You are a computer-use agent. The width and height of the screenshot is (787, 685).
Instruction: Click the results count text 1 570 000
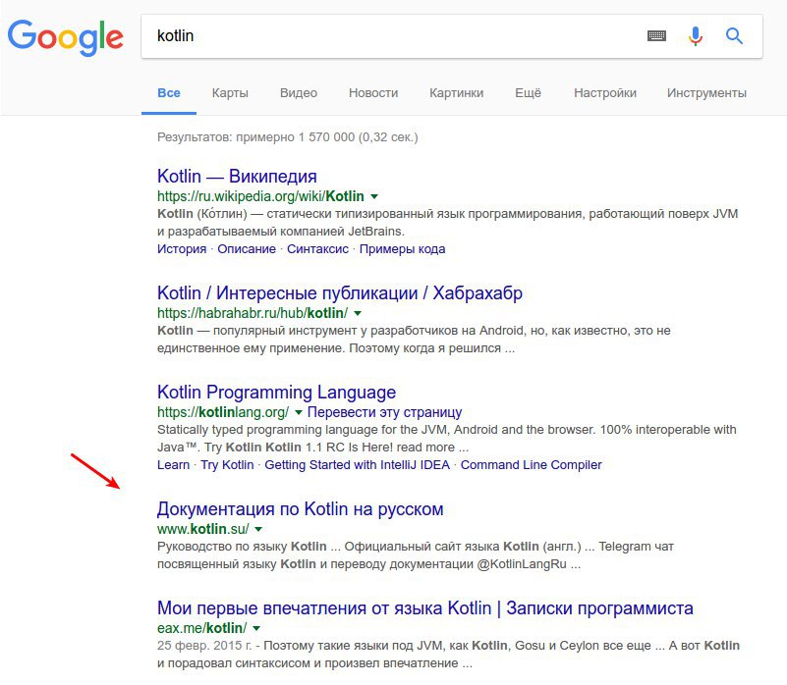point(326,136)
